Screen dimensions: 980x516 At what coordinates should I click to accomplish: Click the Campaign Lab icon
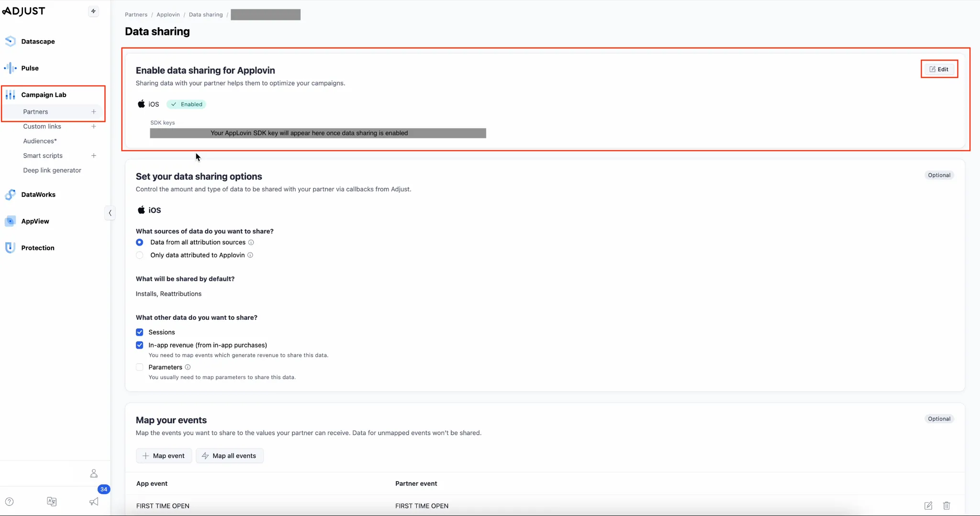pos(10,95)
